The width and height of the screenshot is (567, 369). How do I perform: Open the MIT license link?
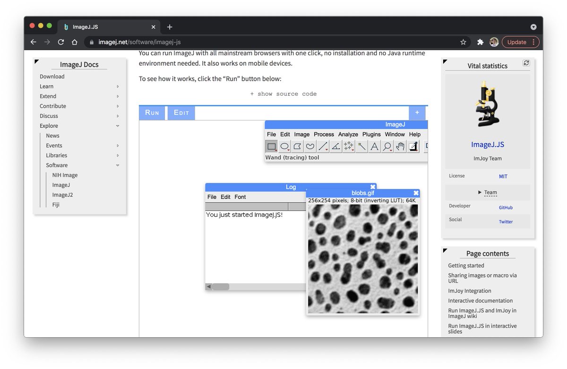(503, 176)
